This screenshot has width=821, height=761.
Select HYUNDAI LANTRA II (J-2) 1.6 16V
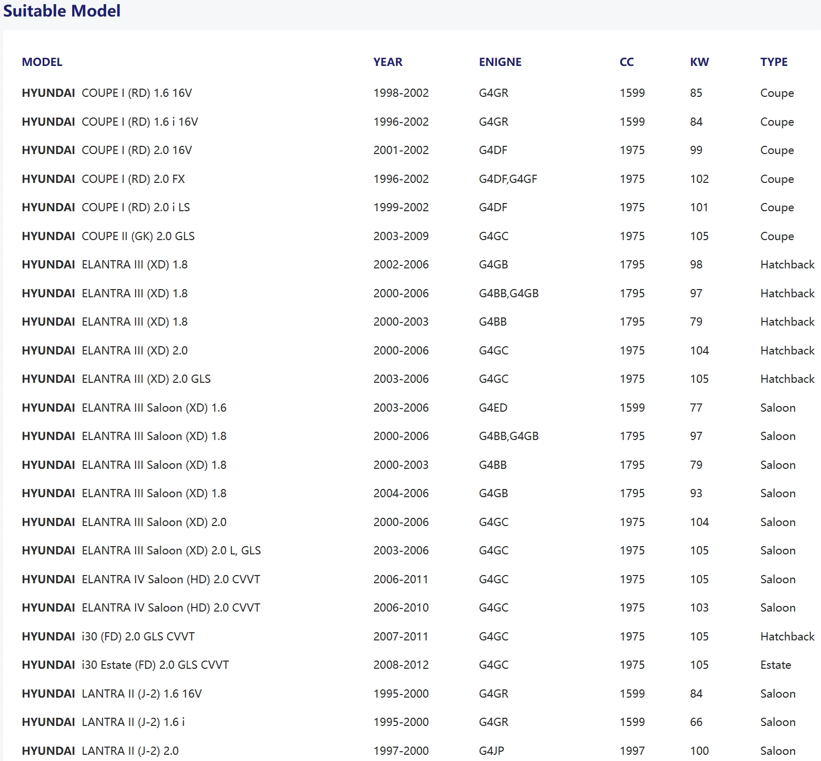click(112, 694)
